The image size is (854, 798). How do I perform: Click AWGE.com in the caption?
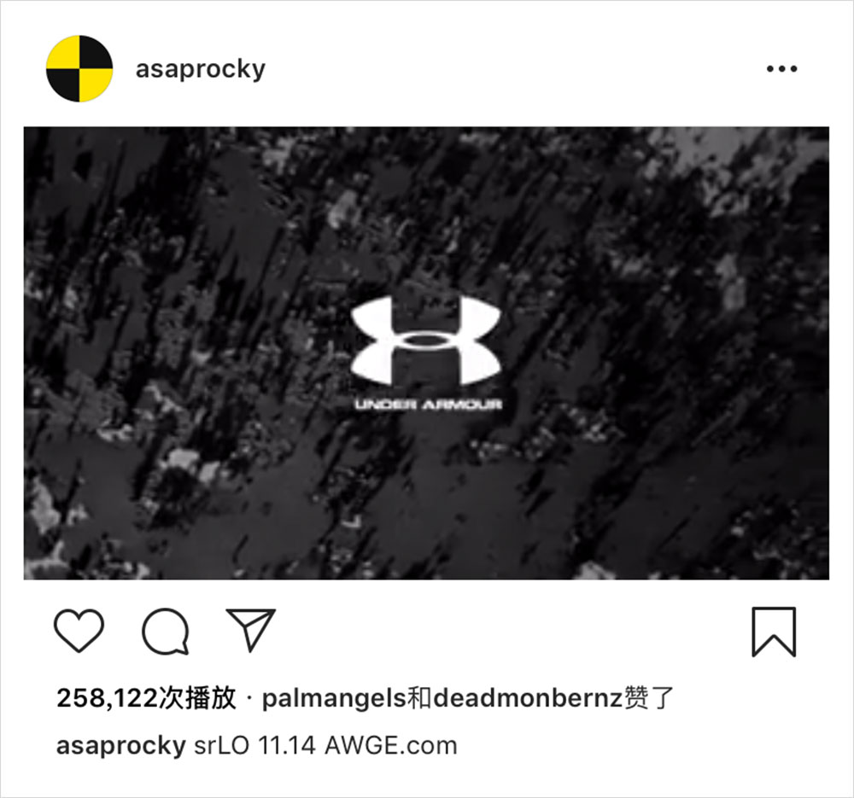click(x=390, y=746)
